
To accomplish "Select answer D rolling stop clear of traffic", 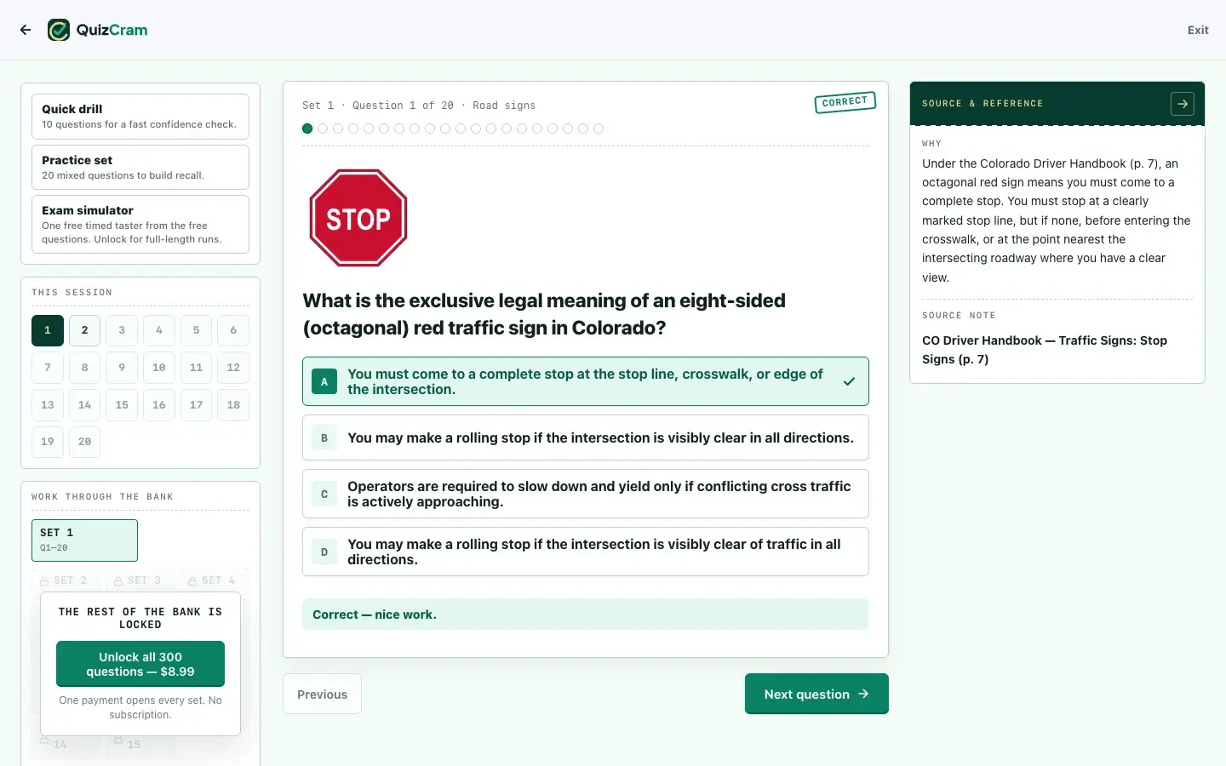I will point(586,552).
